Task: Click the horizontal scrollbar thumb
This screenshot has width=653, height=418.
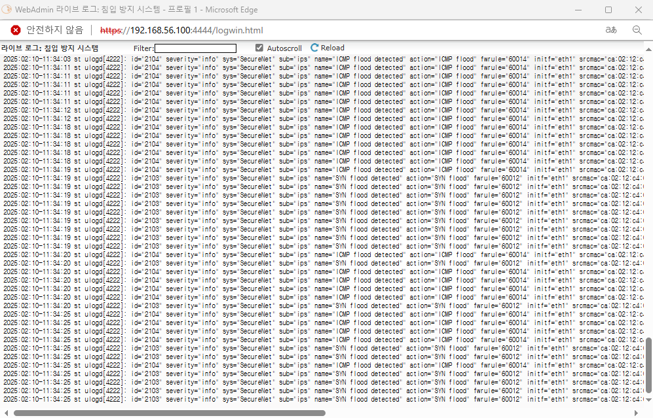Action: pyautogui.click(x=170, y=413)
